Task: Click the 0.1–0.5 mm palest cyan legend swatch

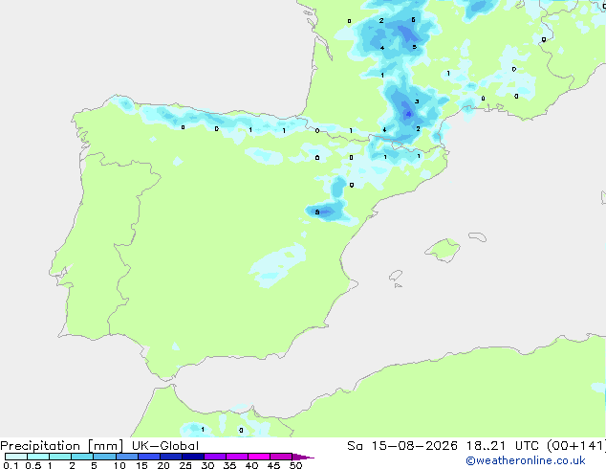Action: pos(16,457)
